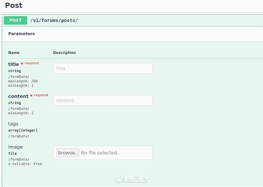Click the title parameter name label
263x187 pixels.
pyautogui.click(x=13, y=64)
